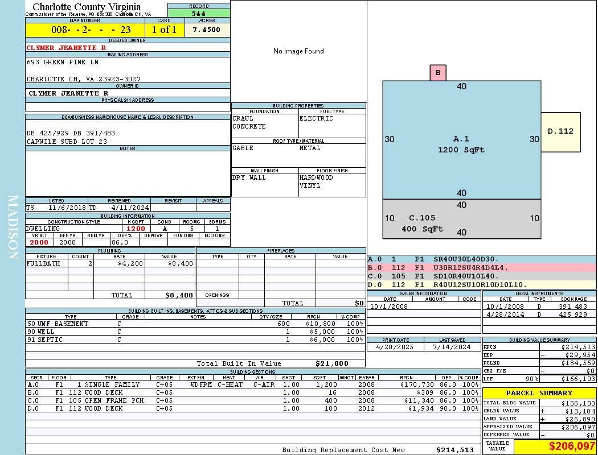Click the red year built 2008 value
The image size is (598, 455).
coord(39,242)
